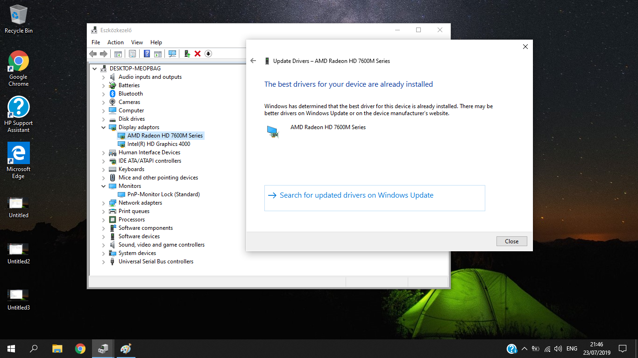
Task: Close the Update Drivers dialog via Close button
Action: pyautogui.click(x=511, y=241)
